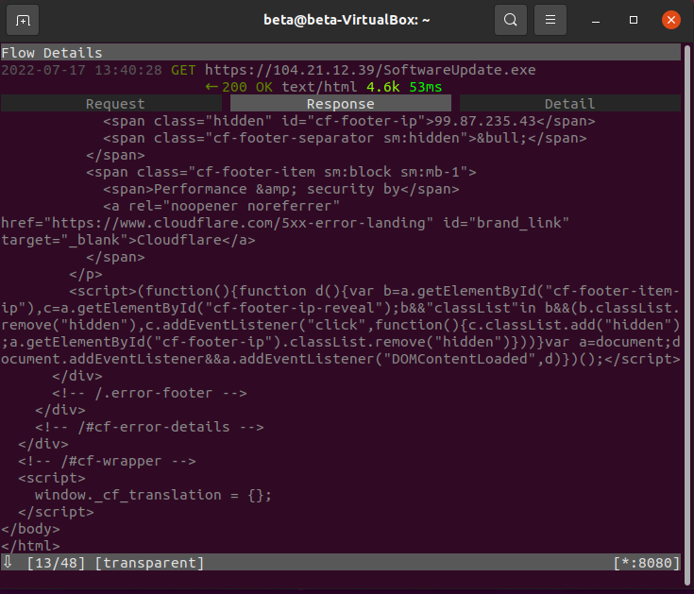
Task: Click the [transparent] mode indicator
Action: pos(149,563)
